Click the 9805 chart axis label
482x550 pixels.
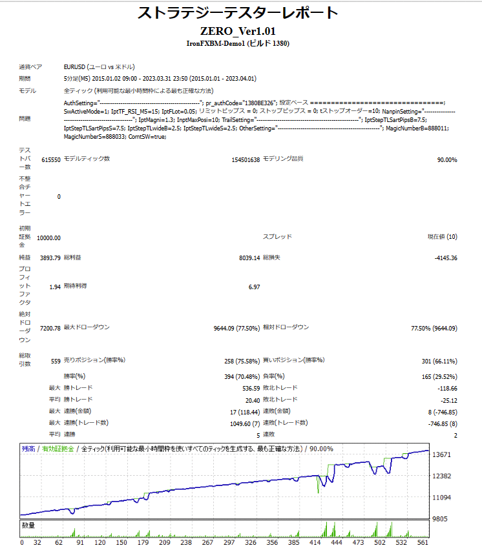[440, 519]
